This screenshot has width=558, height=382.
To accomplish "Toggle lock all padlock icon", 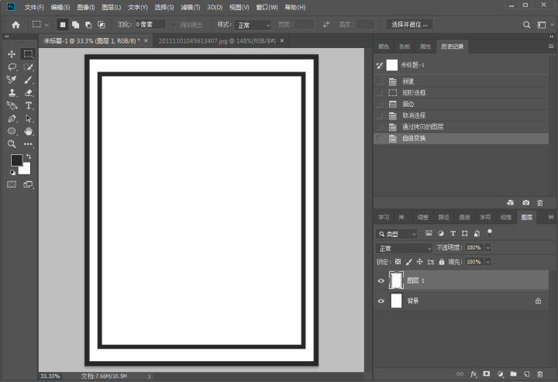I will 442,262.
